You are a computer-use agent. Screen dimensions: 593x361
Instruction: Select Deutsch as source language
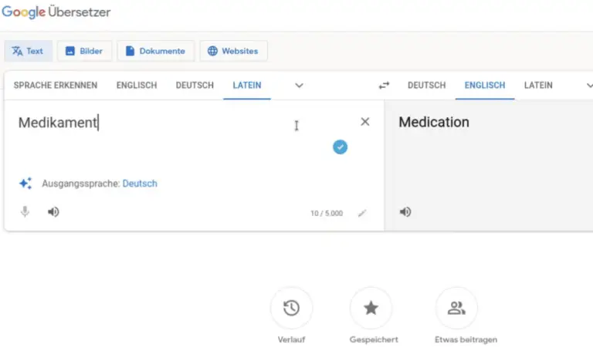point(195,86)
